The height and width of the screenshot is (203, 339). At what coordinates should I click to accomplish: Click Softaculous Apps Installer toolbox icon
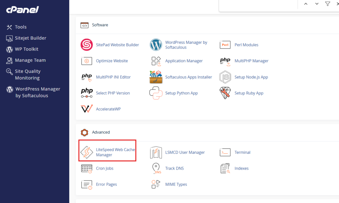coord(156,77)
